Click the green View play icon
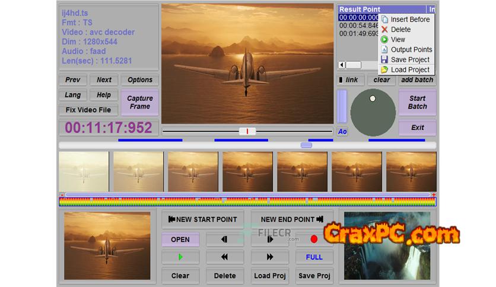The height and width of the screenshot is (287, 496). [x=384, y=40]
